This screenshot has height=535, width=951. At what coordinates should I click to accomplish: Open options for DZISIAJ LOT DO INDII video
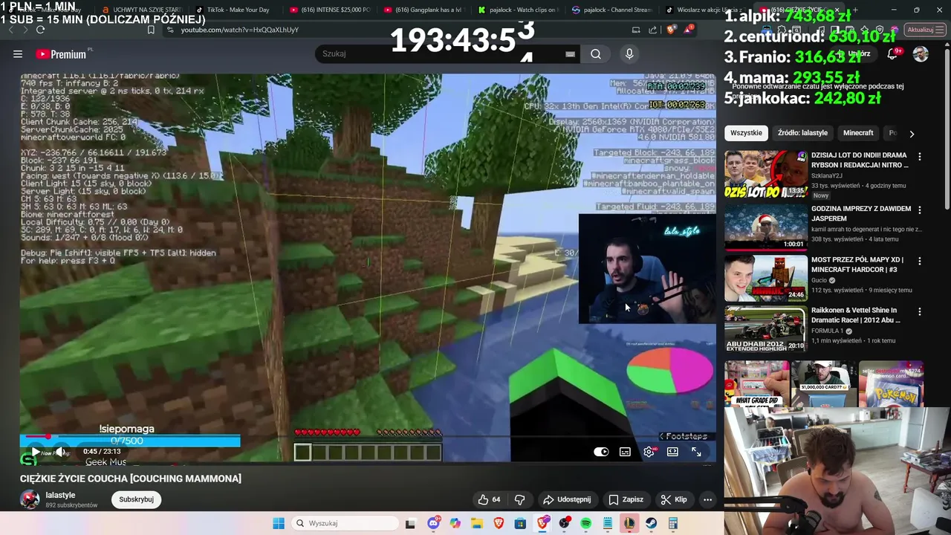tap(920, 157)
